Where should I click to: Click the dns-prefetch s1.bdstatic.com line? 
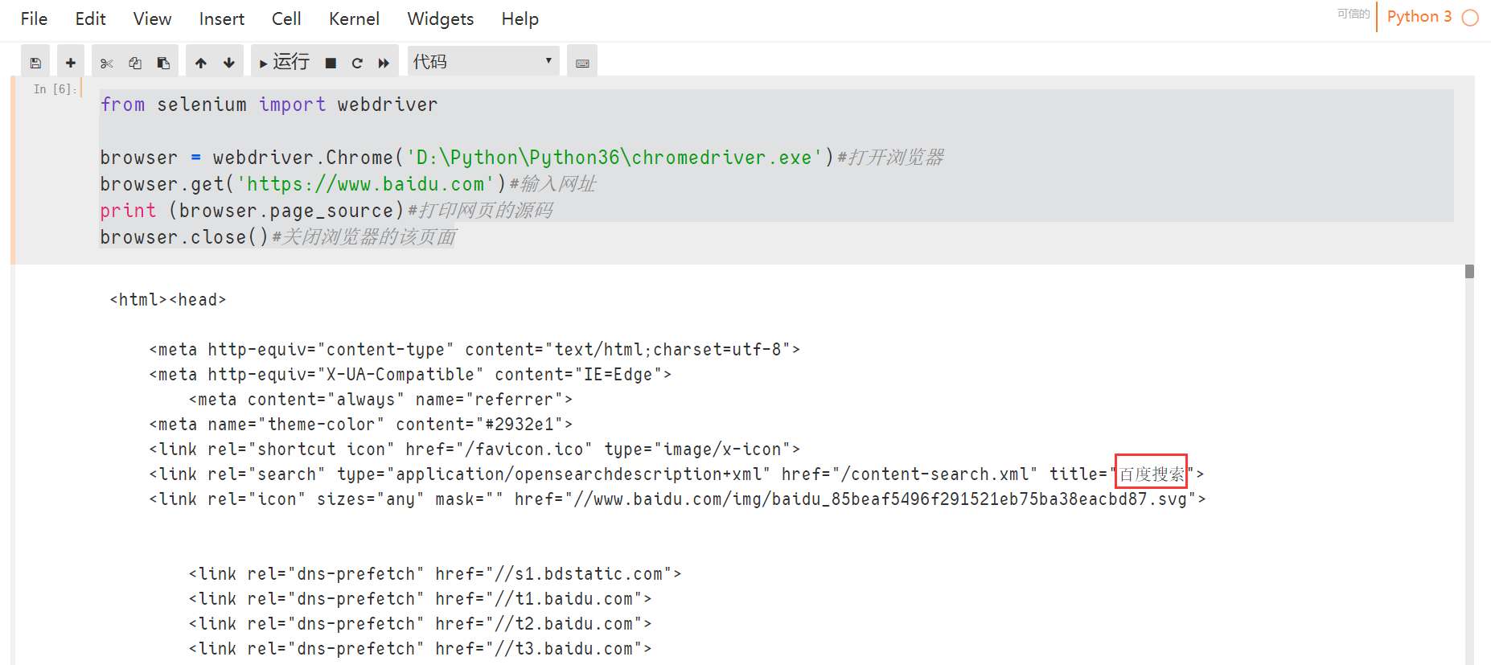tap(435, 574)
